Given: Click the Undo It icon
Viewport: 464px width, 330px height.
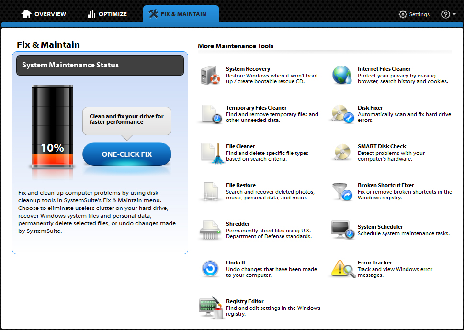Looking at the screenshot, I should 210,269.
